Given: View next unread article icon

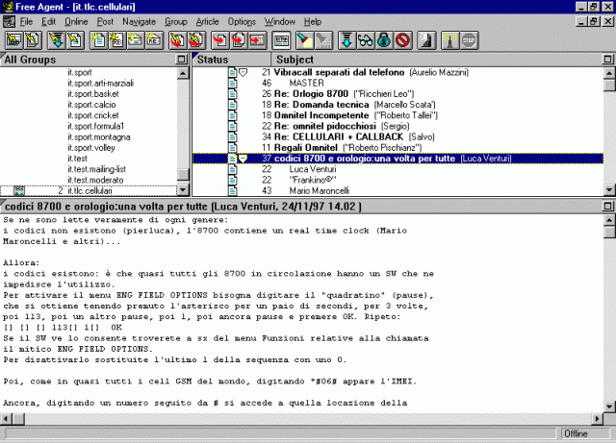Looking at the screenshot, I should tap(219, 40).
